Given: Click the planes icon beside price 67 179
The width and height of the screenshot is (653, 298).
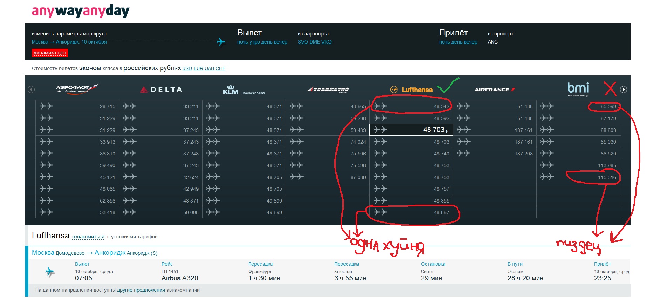Looking at the screenshot, I should tap(547, 118).
